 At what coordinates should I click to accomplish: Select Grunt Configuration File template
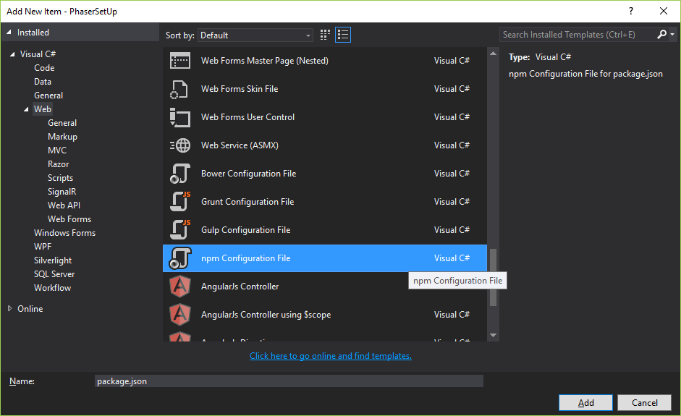pos(325,202)
